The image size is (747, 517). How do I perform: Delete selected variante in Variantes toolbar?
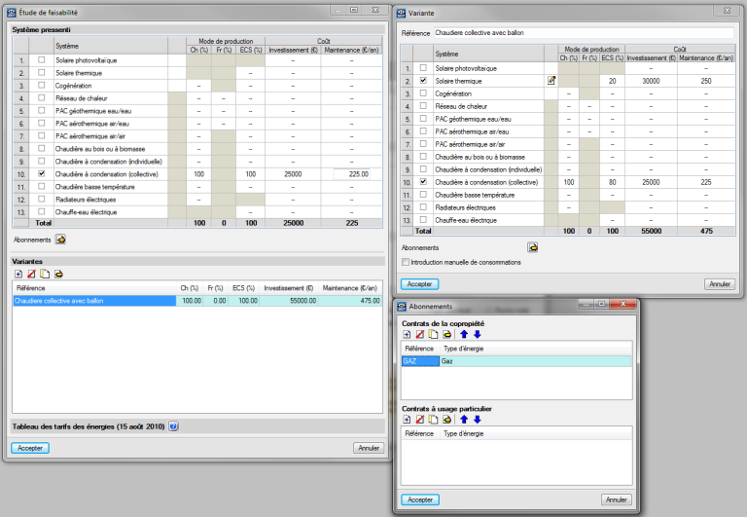[31, 274]
